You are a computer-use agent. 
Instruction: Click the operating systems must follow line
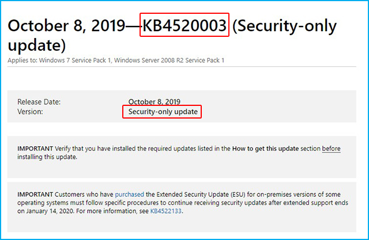183,203
